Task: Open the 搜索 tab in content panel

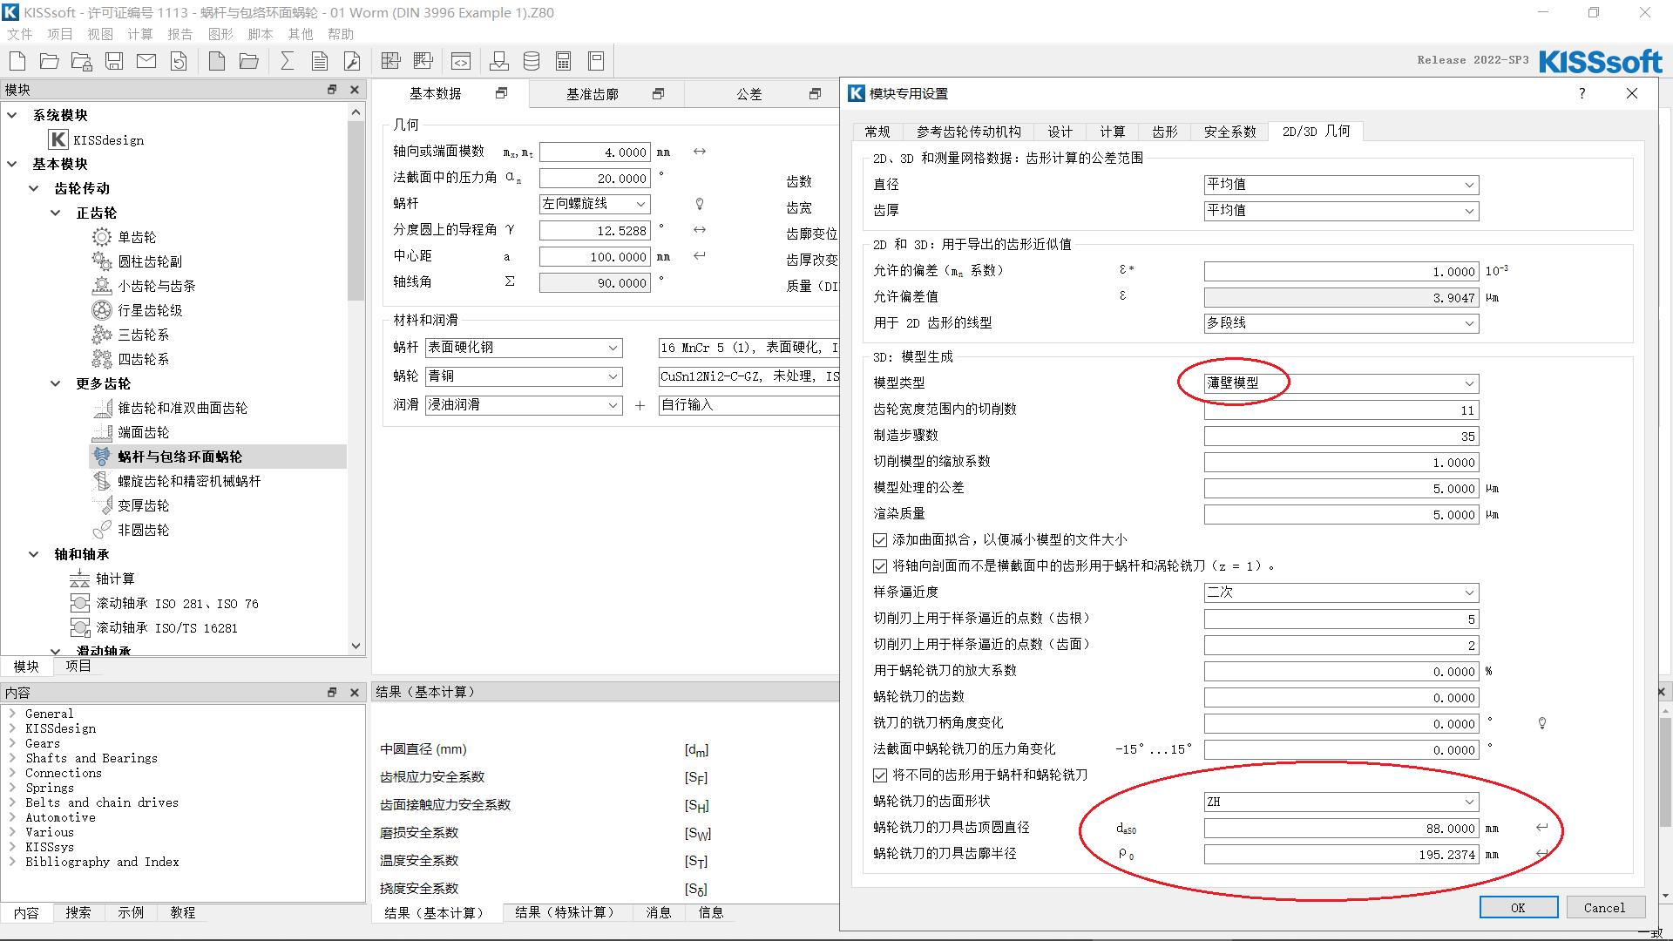Action: pyautogui.click(x=78, y=912)
